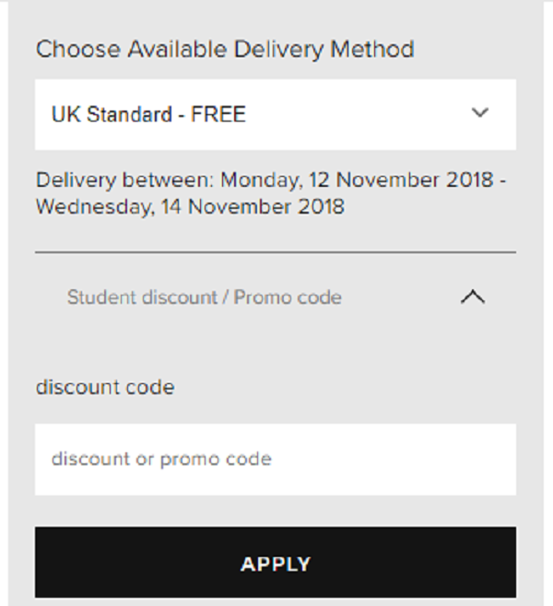
Task: Focus the discount or promo code field
Action: click(276, 460)
